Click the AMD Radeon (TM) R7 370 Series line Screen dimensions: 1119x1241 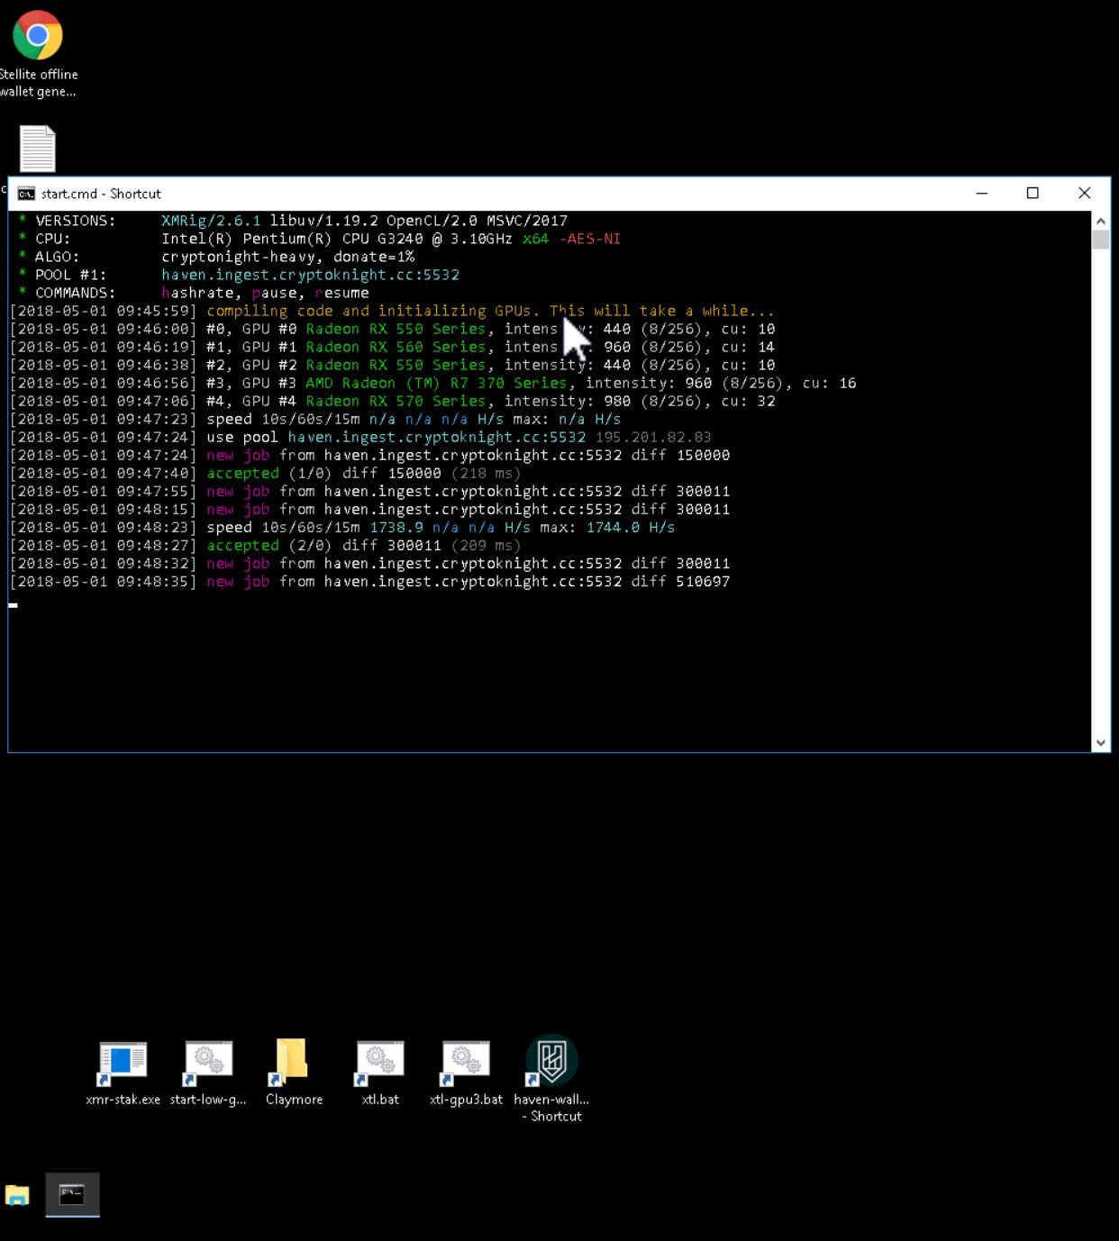tap(432, 383)
